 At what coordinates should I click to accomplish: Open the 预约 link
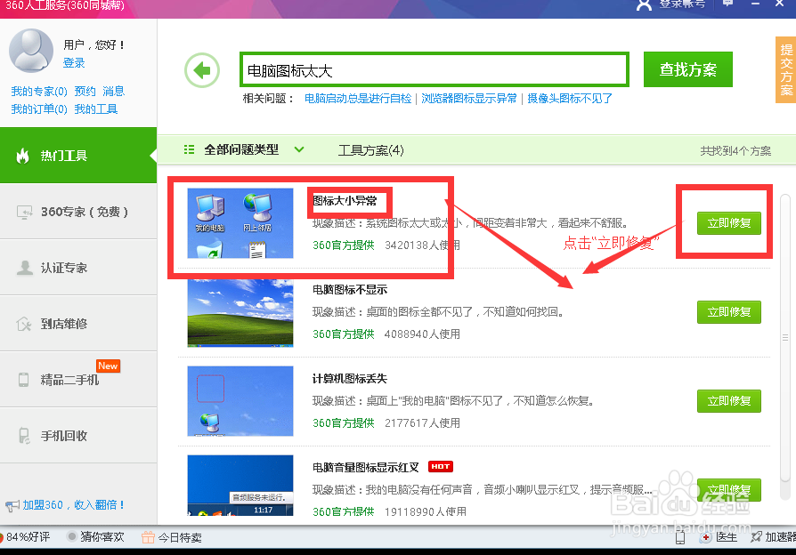pyautogui.click(x=85, y=92)
